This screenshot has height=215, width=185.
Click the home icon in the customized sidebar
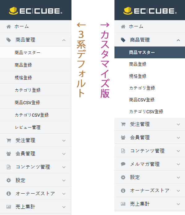123,26
